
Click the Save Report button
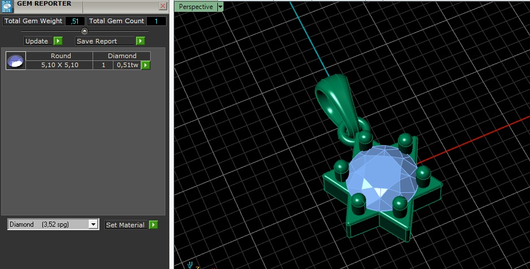pyautogui.click(x=105, y=41)
